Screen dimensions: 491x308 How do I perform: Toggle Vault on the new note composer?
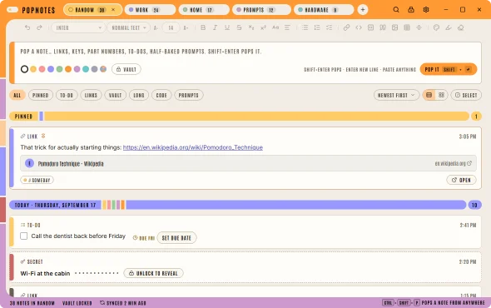[126, 69]
